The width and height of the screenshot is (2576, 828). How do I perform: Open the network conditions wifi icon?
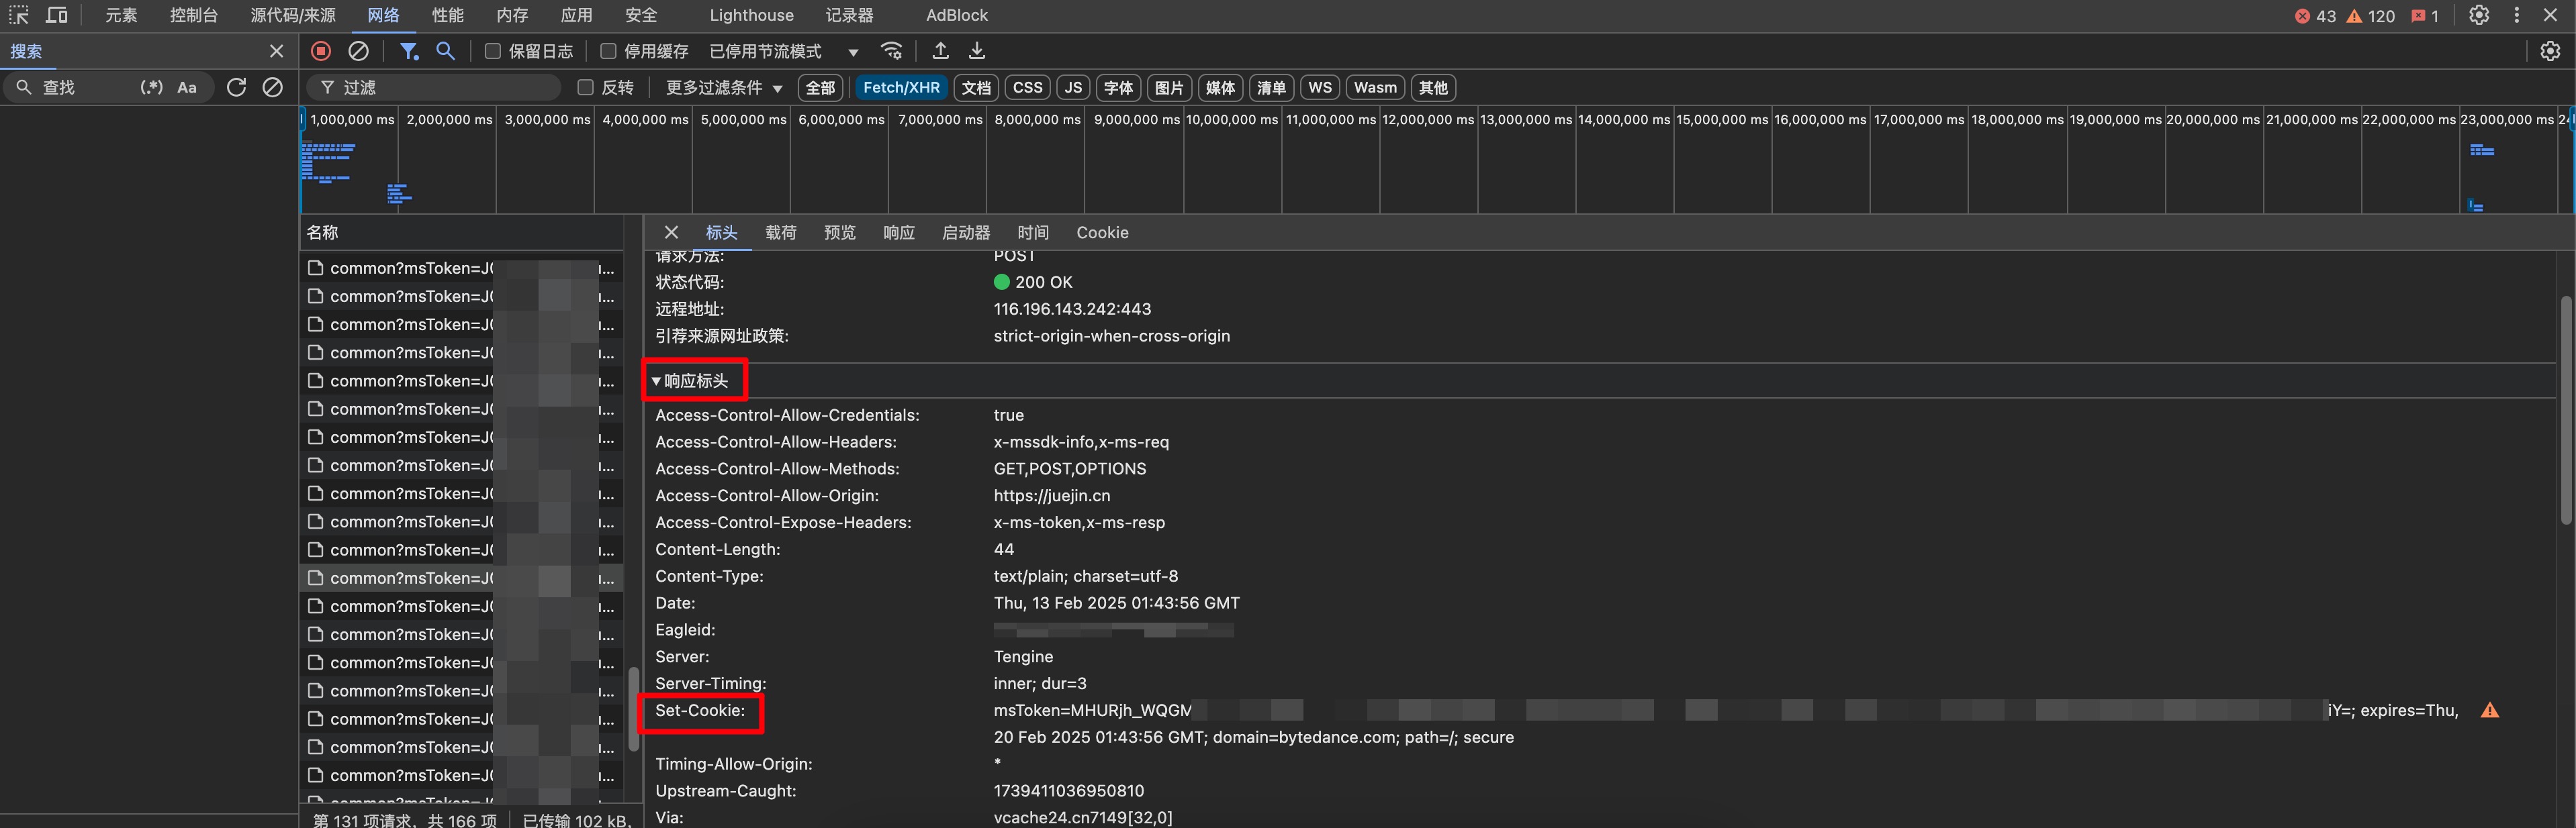pyautogui.click(x=891, y=51)
